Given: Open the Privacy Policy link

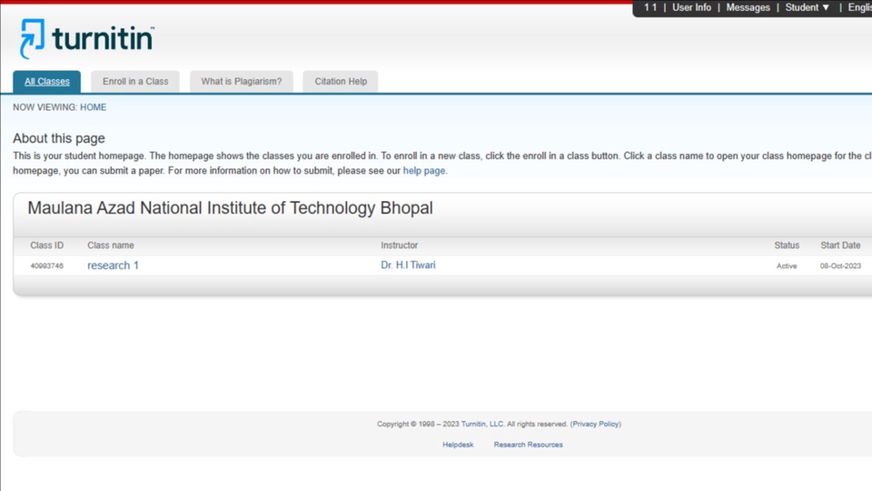Looking at the screenshot, I should [x=596, y=424].
